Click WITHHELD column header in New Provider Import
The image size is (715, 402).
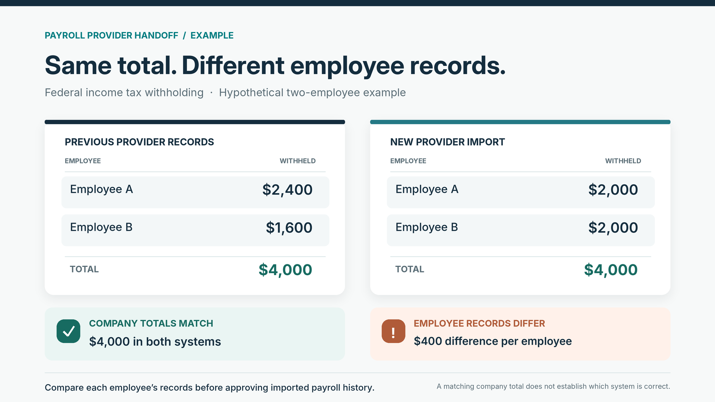pyautogui.click(x=623, y=161)
